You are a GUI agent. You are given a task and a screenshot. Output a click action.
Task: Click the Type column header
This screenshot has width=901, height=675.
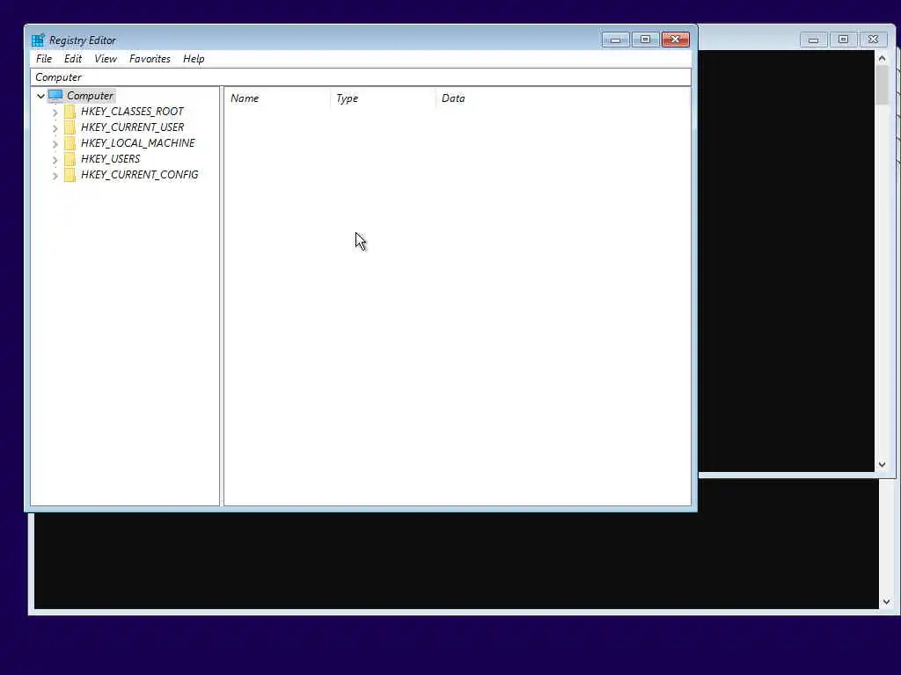[384, 98]
